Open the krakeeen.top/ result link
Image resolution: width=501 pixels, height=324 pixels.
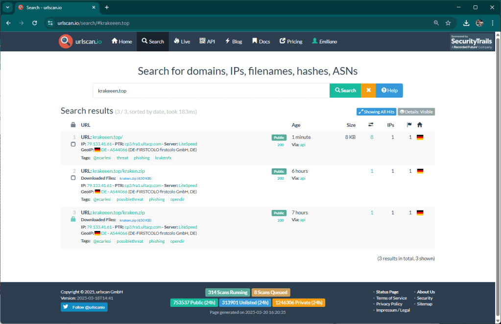point(108,137)
